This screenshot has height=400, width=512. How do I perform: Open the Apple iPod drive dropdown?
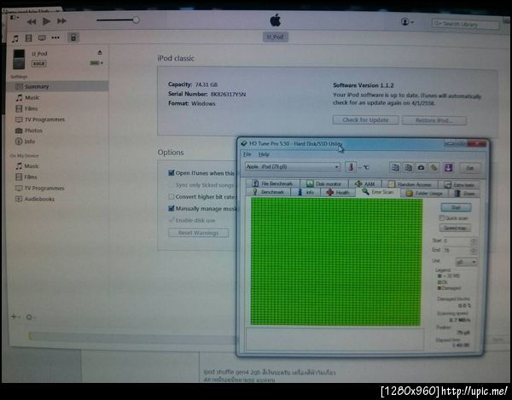click(293, 166)
